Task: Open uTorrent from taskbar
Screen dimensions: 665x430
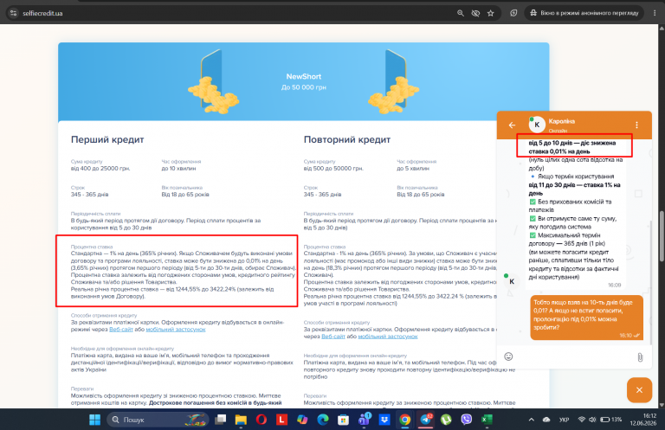Action: (x=446, y=420)
